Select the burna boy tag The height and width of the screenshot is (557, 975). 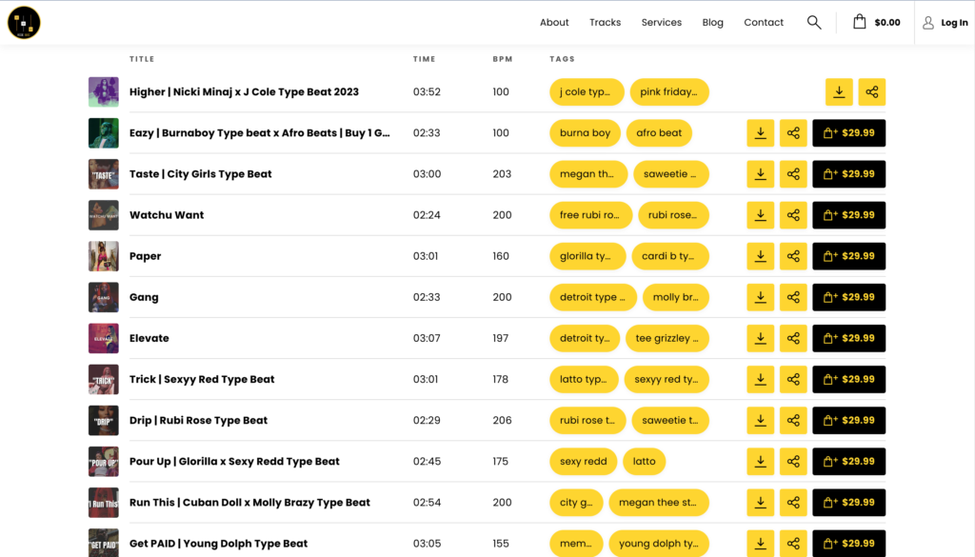(x=585, y=132)
